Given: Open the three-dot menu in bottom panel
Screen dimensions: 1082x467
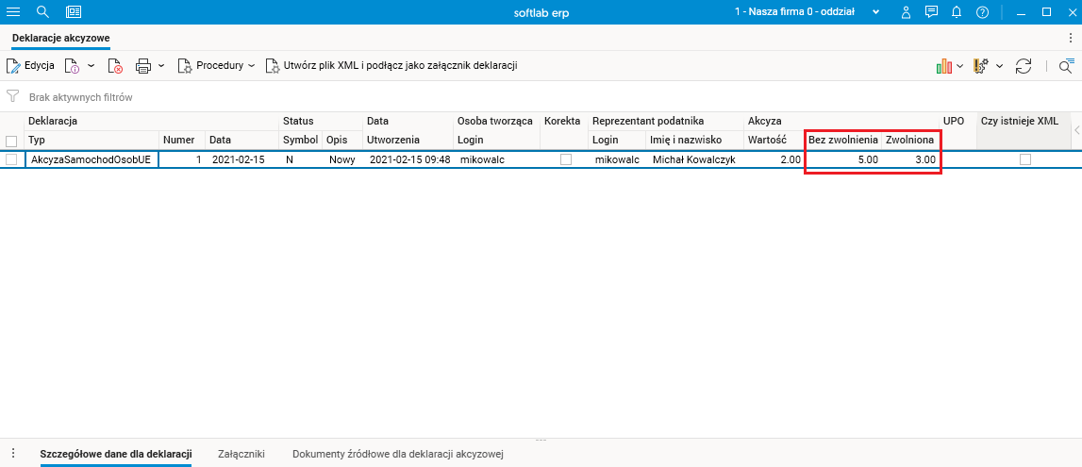Looking at the screenshot, I should pyautogui.click(x=13, y=453).
